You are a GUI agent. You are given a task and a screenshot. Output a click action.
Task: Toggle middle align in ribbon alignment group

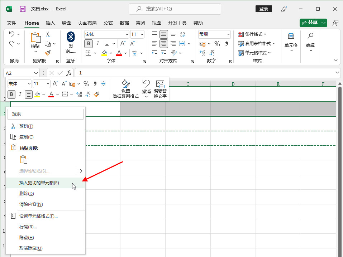tap(164, 34)
